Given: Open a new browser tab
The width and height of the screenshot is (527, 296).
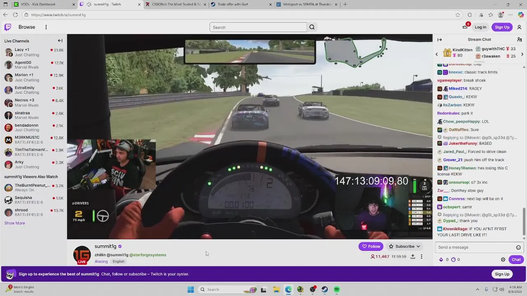Looking at the screenshot, I should (345, 5).
